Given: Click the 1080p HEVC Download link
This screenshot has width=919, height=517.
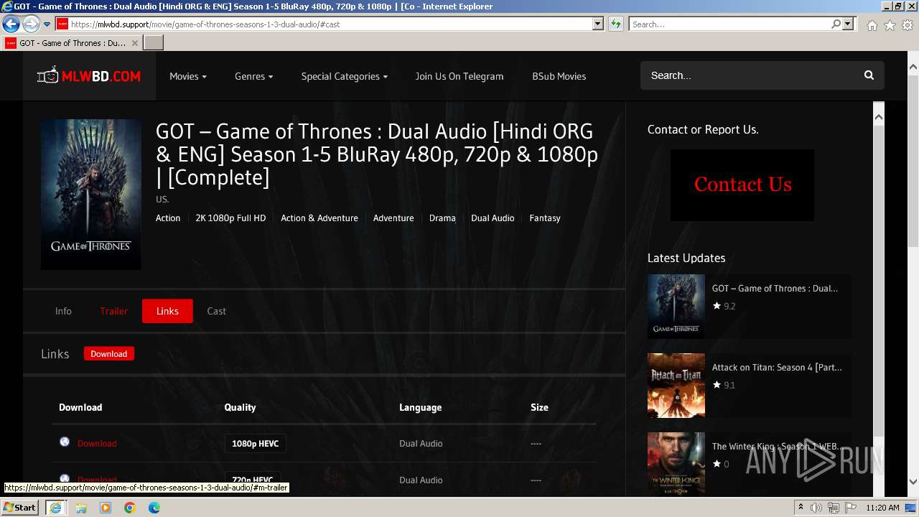Looking at the screenshot, I should [97, 444].
